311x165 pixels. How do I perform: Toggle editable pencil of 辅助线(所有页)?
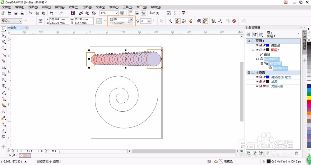pos(264,77)
